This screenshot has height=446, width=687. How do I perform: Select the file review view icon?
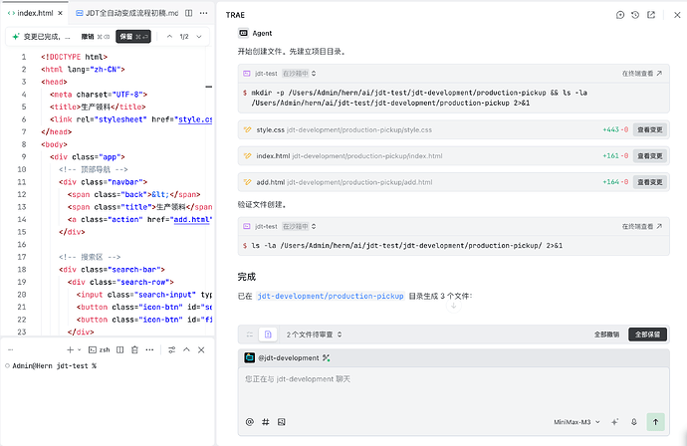tap(268, 334)
